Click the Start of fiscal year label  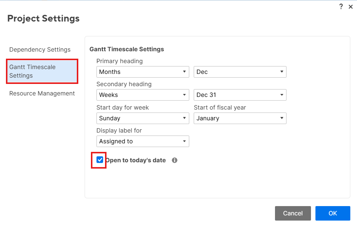[x=220, y=107]
